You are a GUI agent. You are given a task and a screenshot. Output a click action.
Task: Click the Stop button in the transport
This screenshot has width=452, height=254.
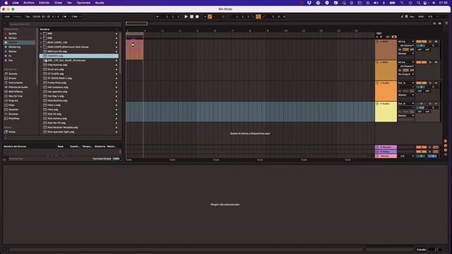pyautogui.click(x=191, y=17)
